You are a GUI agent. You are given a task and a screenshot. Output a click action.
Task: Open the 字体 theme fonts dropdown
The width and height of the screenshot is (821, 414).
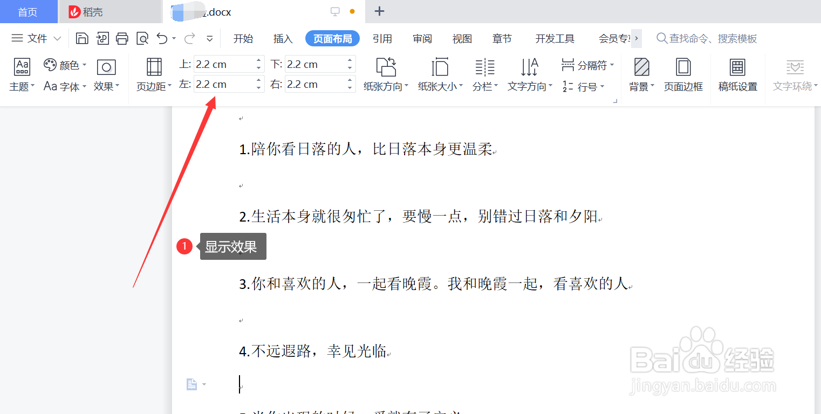pos(65,86)
